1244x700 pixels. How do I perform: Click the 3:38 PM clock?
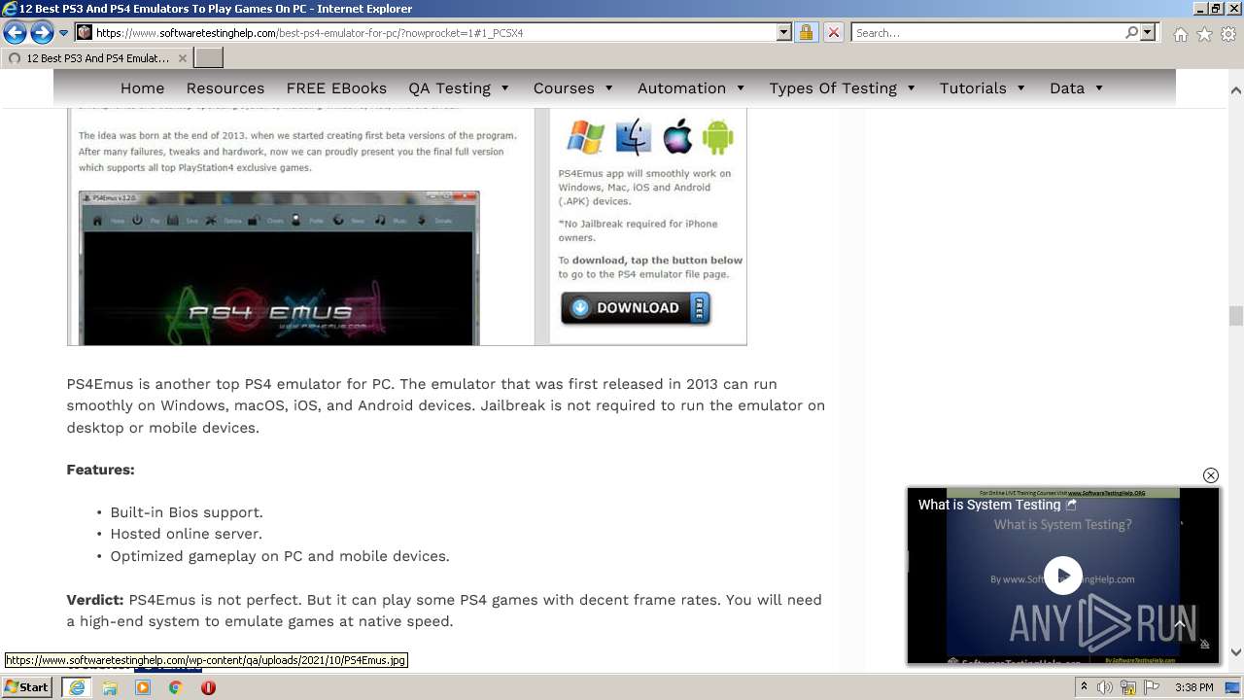coord(1193,687)
